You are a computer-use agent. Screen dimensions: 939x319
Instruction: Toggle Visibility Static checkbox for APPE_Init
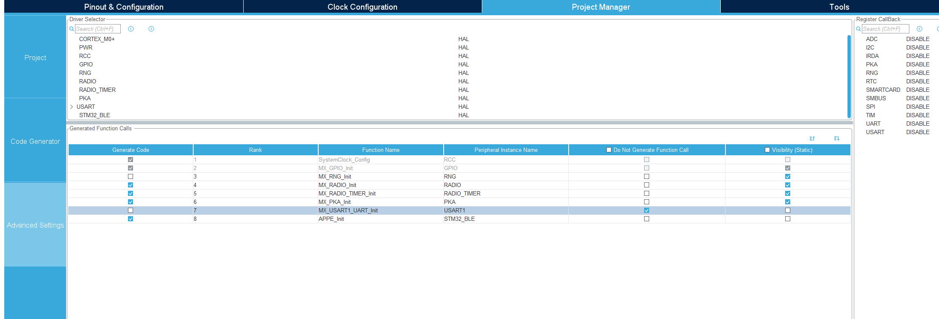pyautogui.click(x=788, y=219)
